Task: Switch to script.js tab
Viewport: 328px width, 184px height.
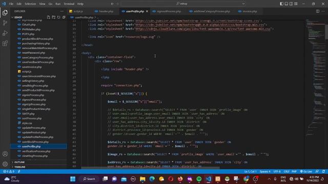Action: pos(78,11)
